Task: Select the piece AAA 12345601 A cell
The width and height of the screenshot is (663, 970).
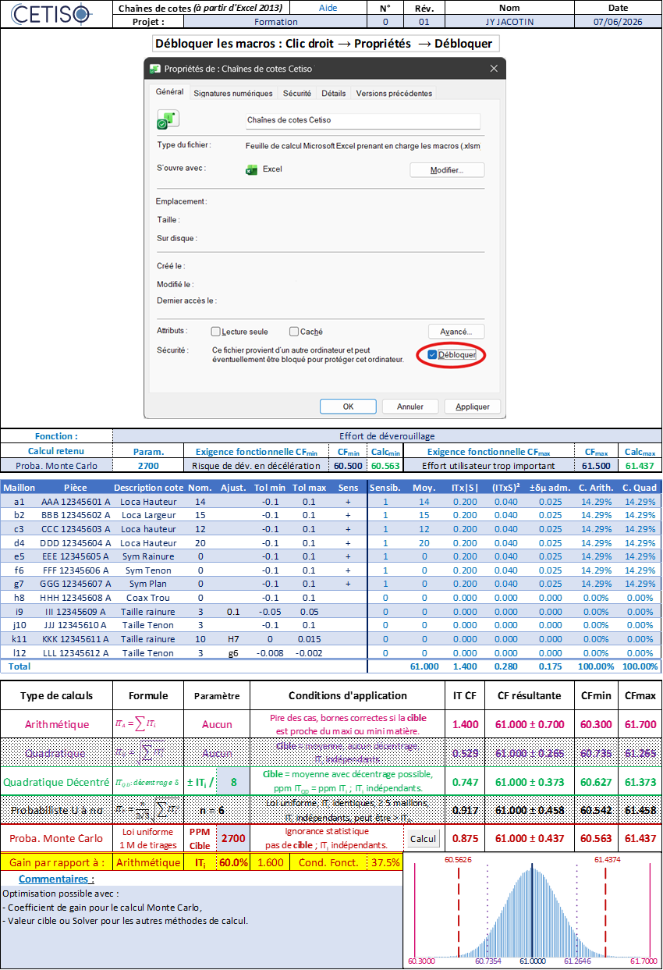Action: tap(76, 502)
